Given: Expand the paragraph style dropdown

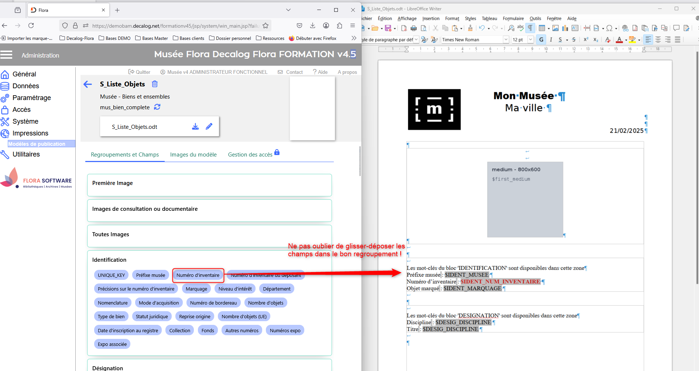Looking at the screenshot, I should pyautogui.click(x=416, y=39).
